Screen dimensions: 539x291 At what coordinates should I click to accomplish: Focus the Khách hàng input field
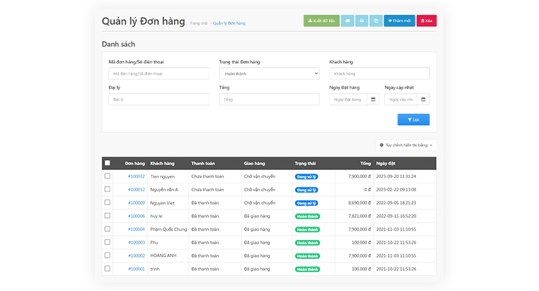pyautogui.click(x=379, y=74)
